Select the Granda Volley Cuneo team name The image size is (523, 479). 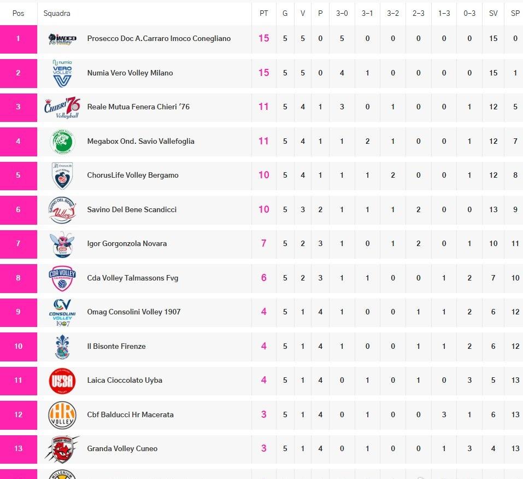coord(122,448)
